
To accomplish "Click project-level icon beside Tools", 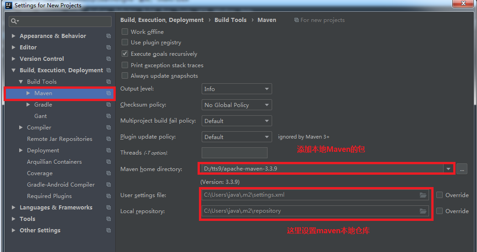I will coord(108,219).
